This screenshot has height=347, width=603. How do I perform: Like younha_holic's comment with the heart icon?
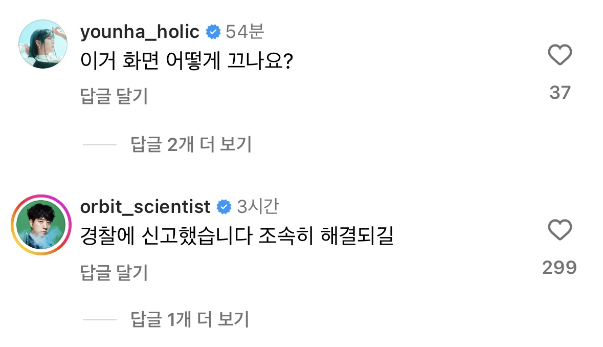click(x=560, y=55)
